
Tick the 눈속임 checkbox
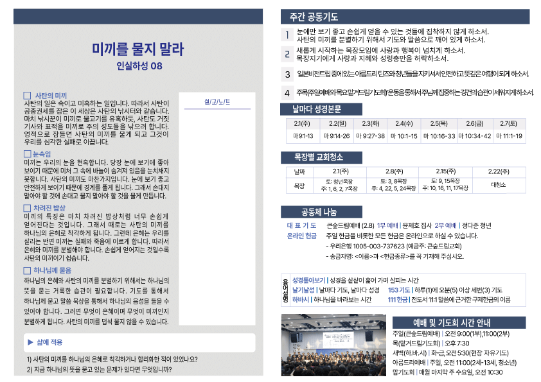coord(27,154)
